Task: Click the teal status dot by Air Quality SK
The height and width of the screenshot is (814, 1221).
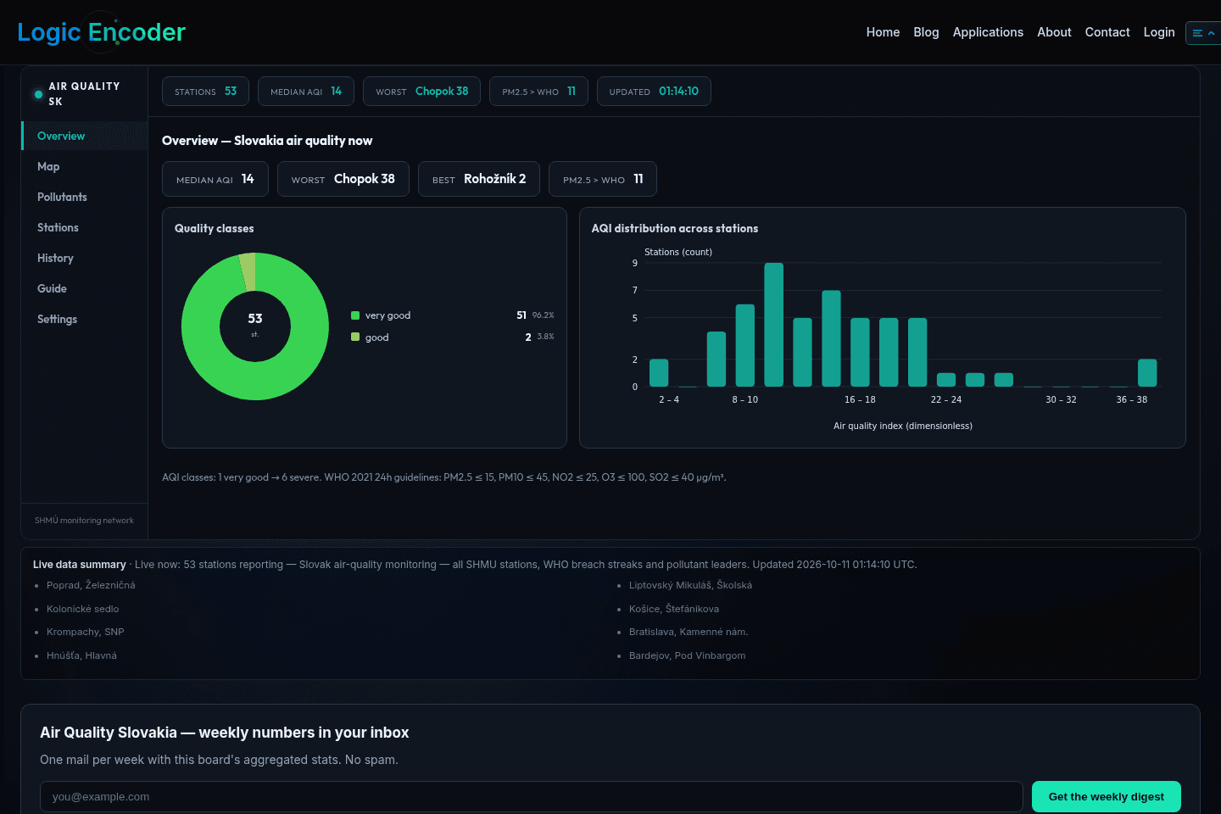Action: (x=38, y=94)
